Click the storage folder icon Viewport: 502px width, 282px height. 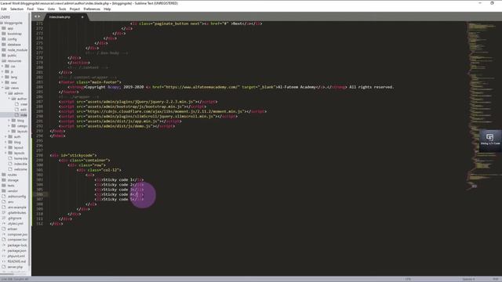(x=4, y=180)
